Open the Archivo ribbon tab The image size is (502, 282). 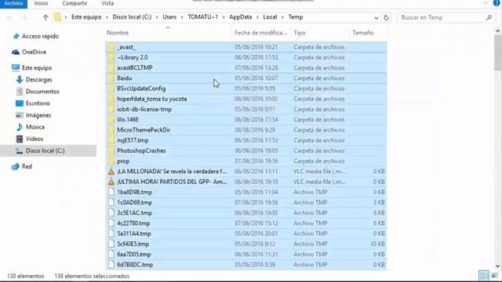(13, 3)
